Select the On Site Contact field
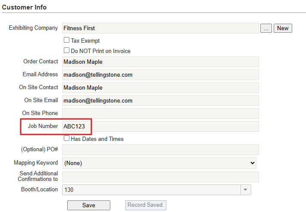 (x=160, y=88)
